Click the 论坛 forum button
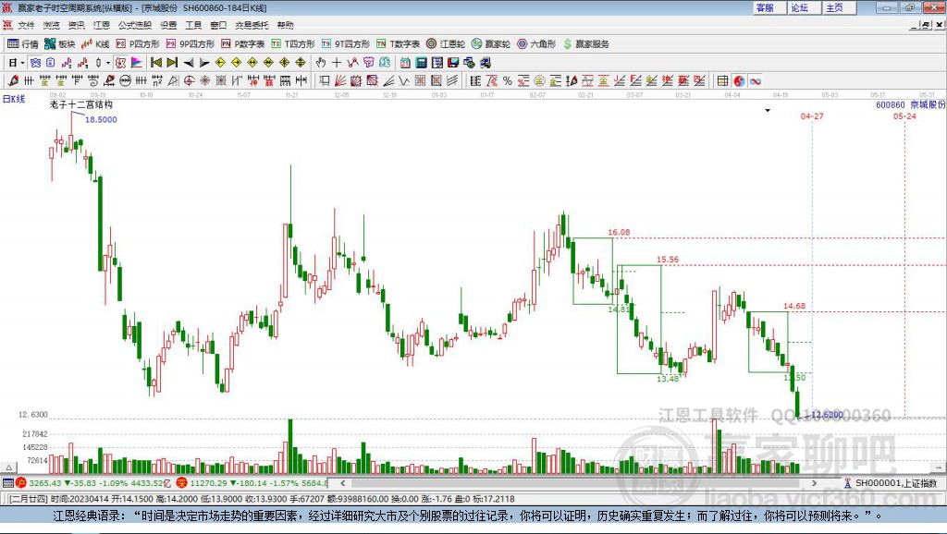Screen dimensions: 947x534 [x=799, y=7]
